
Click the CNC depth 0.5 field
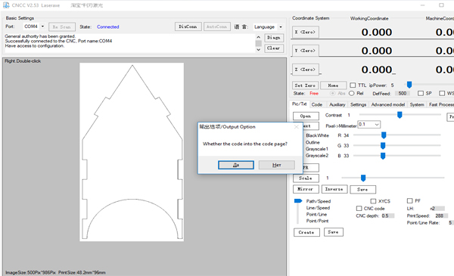(x=387, y=216)
